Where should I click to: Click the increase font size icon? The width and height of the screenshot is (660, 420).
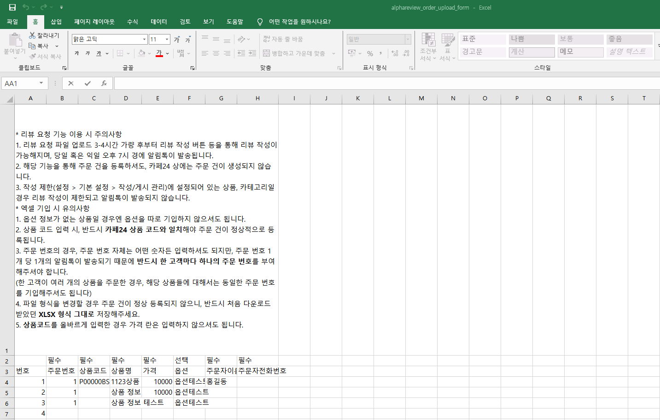[177, 40]
